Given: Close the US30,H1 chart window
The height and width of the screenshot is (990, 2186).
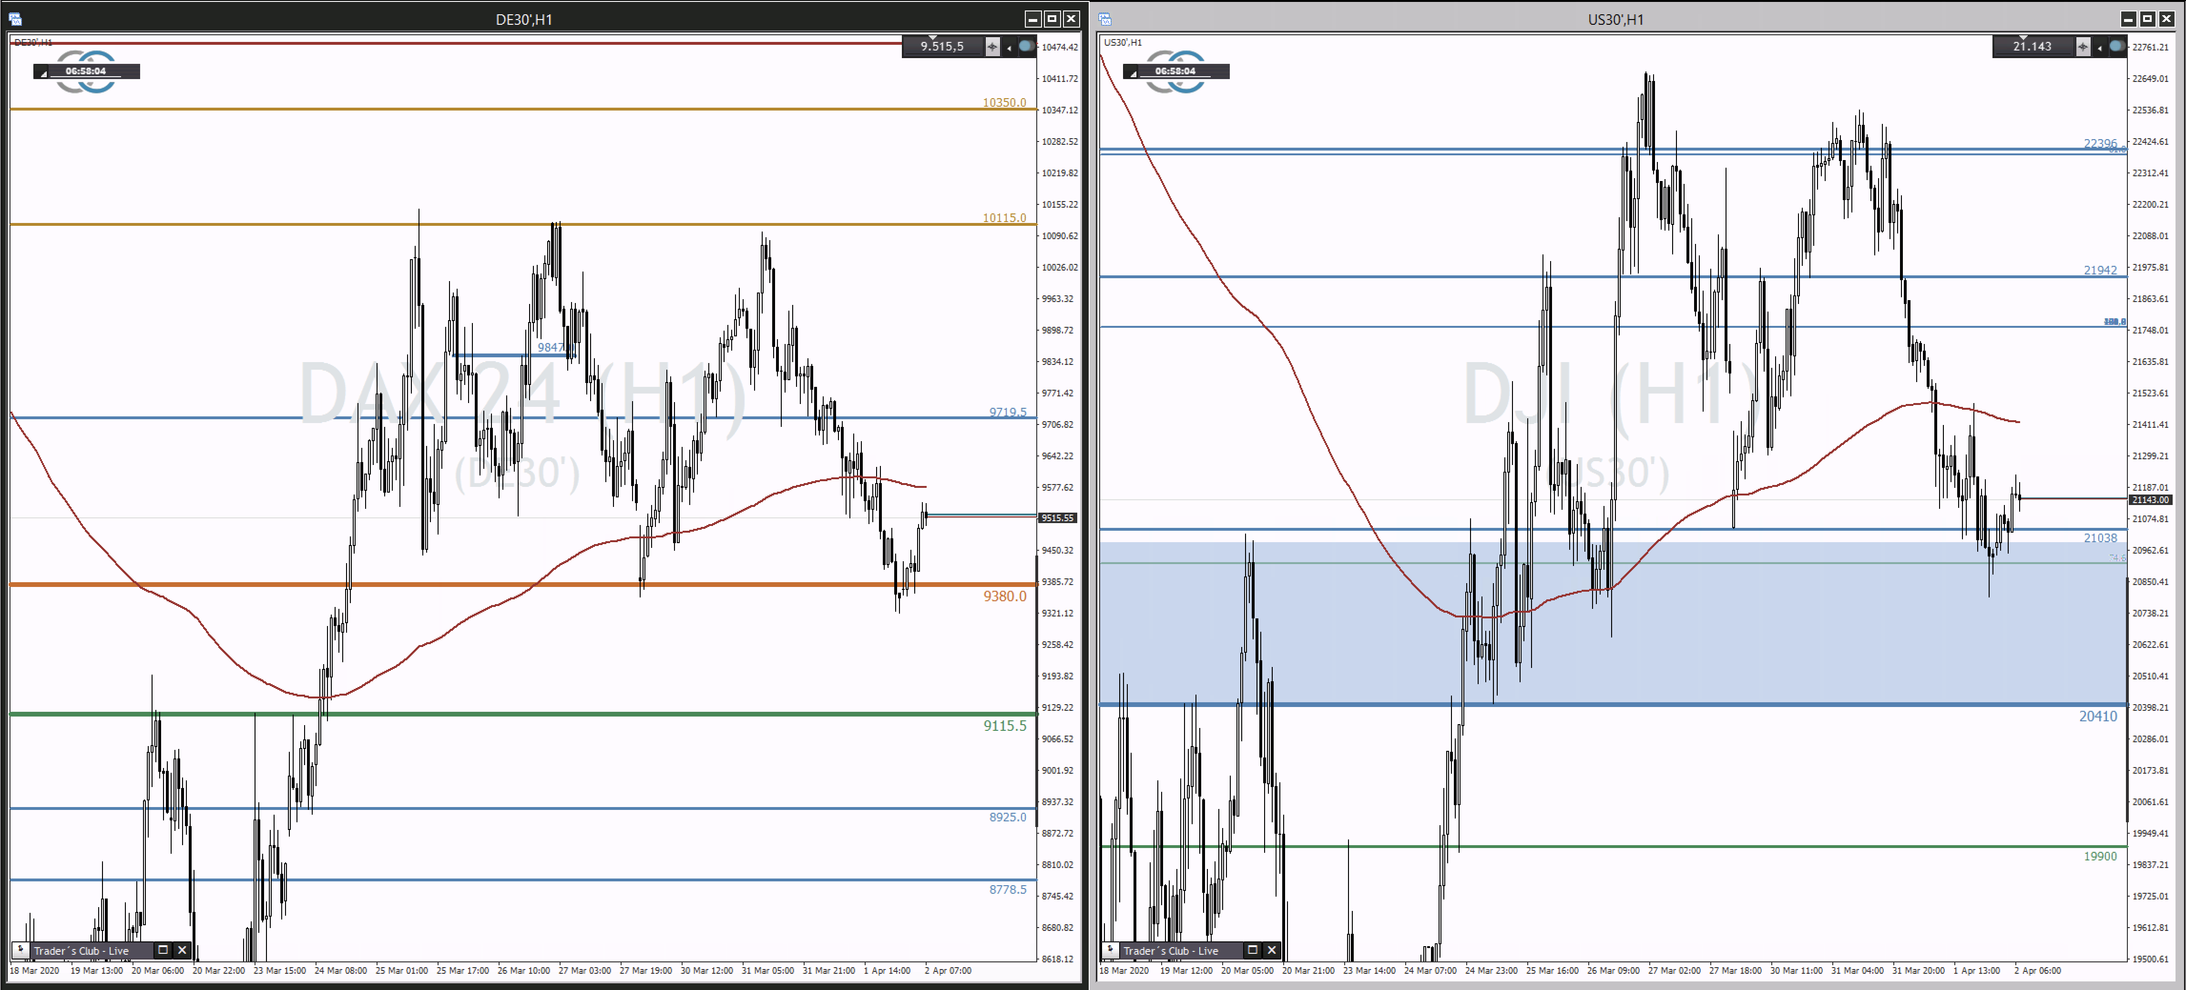Looking at the screenshot, I should (2167, 19).
